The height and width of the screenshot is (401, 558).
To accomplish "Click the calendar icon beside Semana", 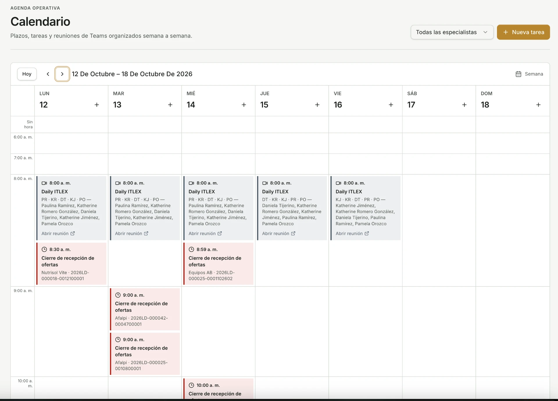I will point(518,74).
